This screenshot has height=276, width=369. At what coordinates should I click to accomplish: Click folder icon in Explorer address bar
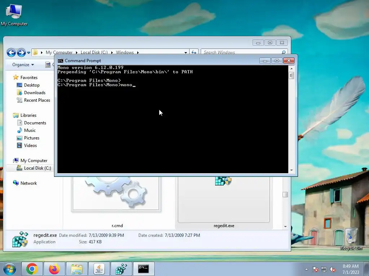click(35, 52)
